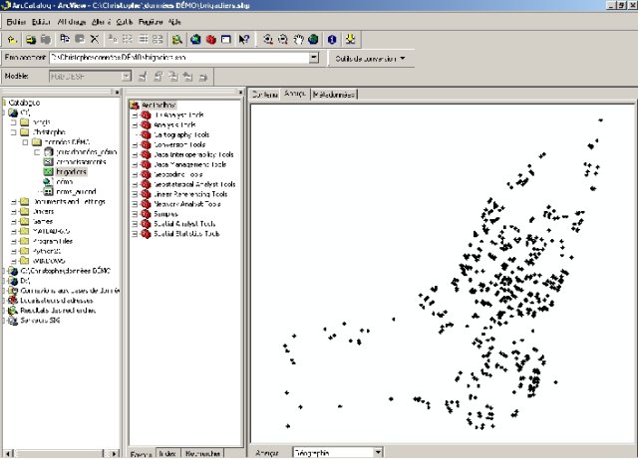
Task: Select the Pan hand tool
Action: 298,39
